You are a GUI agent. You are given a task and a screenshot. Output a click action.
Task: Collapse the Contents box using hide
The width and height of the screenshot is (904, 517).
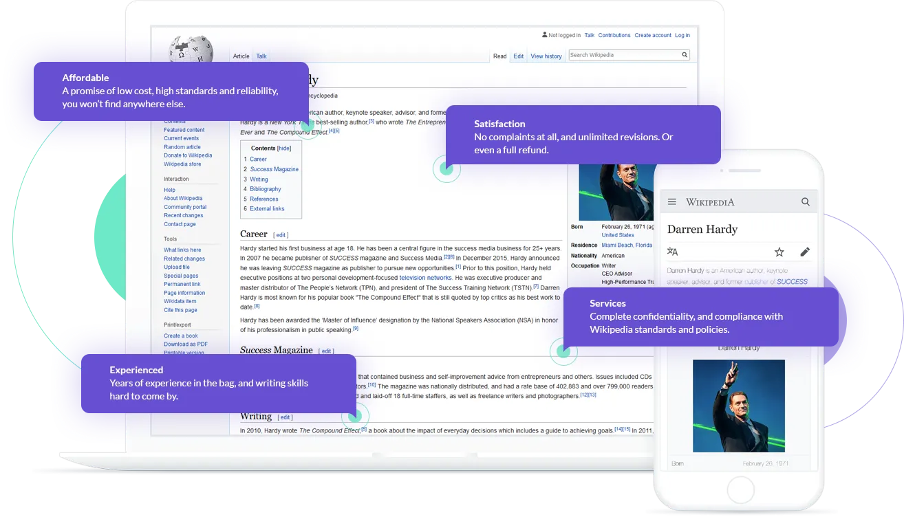coord(284,148)
